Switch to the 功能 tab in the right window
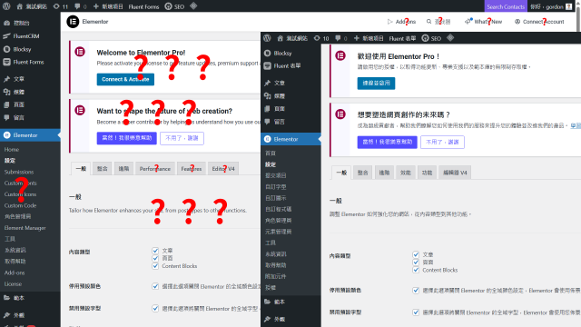581x327 pixels. pos(427,173)
